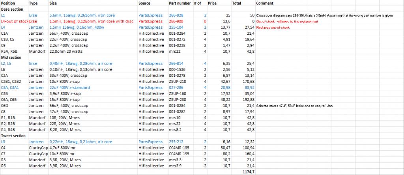Select the C2A position cell
Viewport: 404px width, 175px height.
pos(14,76)
